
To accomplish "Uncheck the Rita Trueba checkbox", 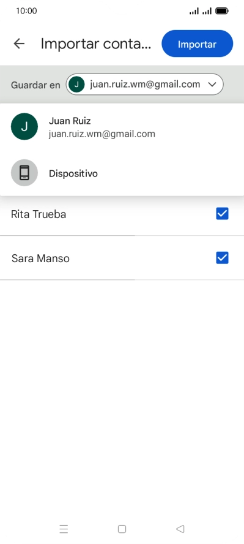I will (x=222, y=214).
